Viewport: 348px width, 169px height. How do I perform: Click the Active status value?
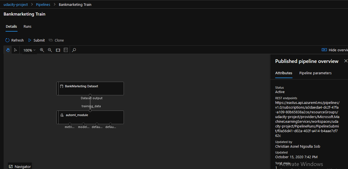[x=280, y=92]
